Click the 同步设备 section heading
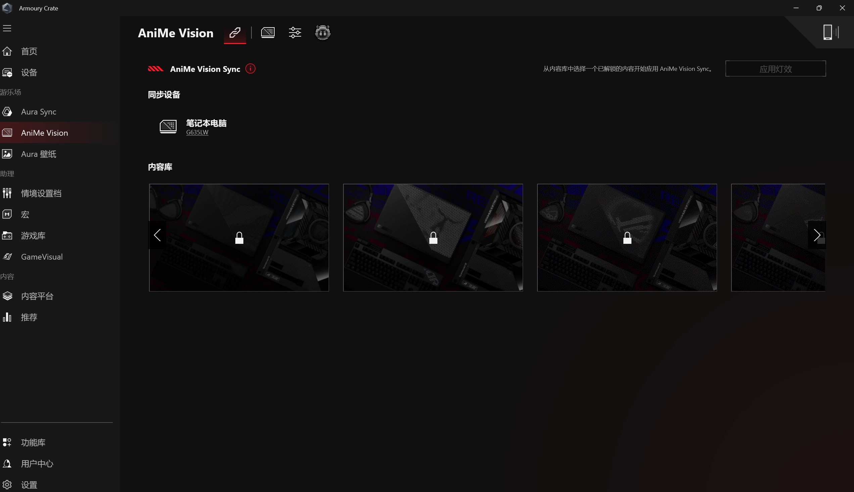This screenshot has height=492, width=854. (x=164, y=95)
